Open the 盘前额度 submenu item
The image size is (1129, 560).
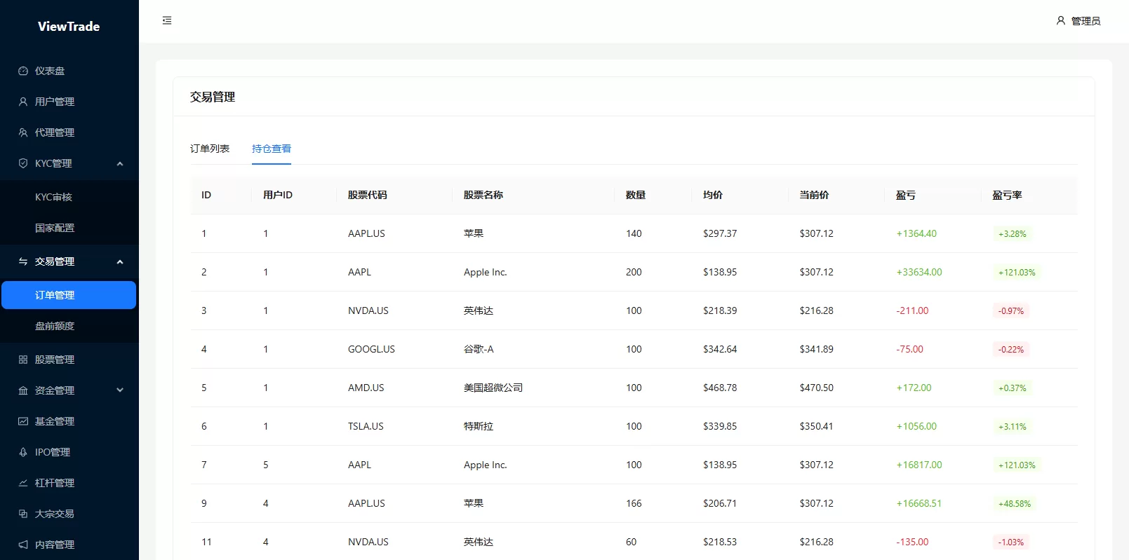pyautogui.click(x=69, y=326)
